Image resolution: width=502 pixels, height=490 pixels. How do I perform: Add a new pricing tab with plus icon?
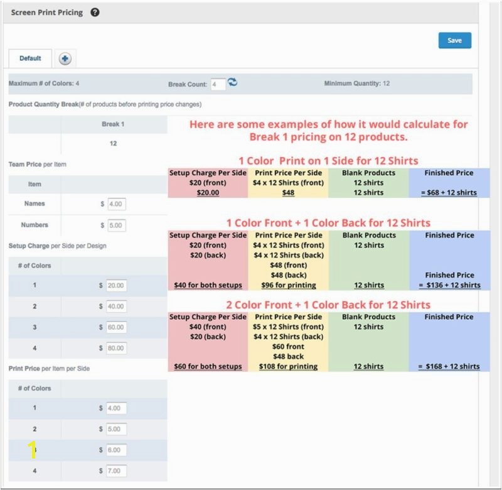pos(65,58)
